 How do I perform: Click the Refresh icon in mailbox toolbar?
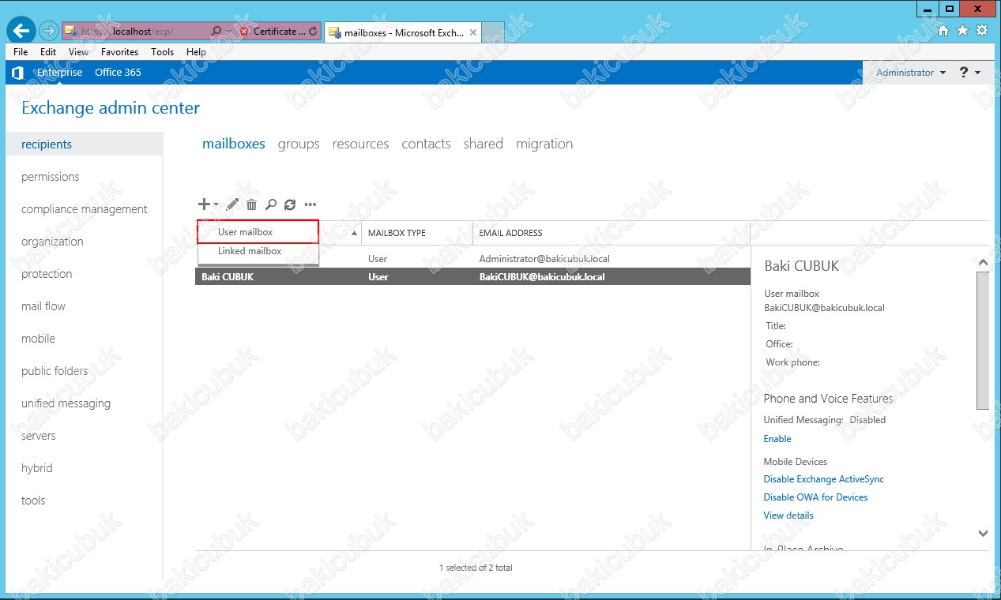[x=290, y=204]
